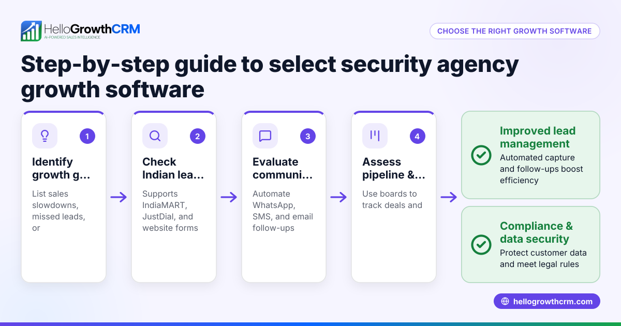The height and width of the screenshot is (326, 621).
Task: Click the 'Choose the right growth software' badge
Action: [x=514, y=31]
